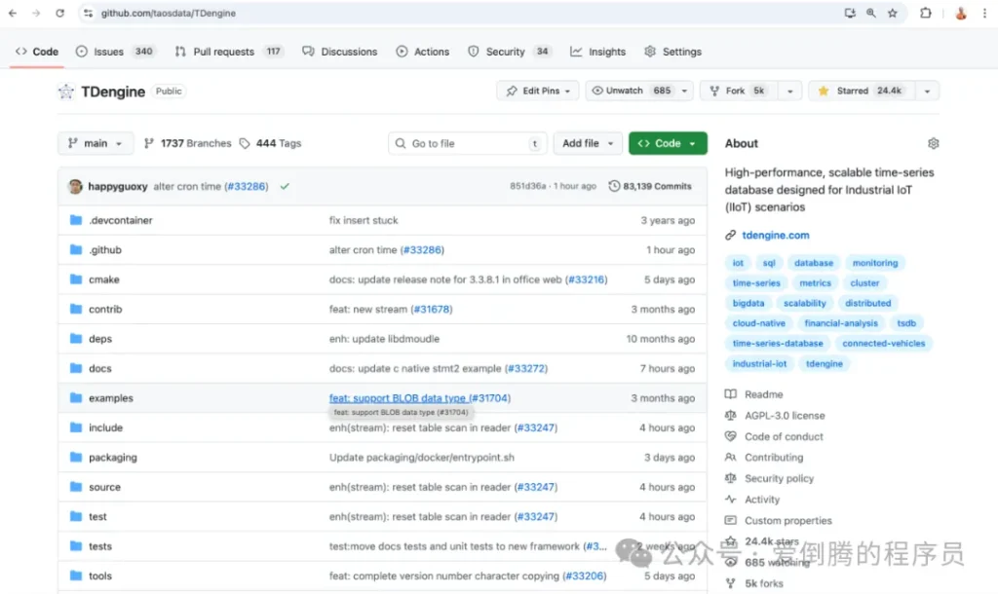
Task: View commit history via the clock icon
Action: 614,186
